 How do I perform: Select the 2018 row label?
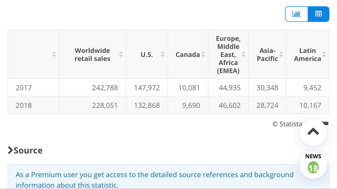point(24,105)
